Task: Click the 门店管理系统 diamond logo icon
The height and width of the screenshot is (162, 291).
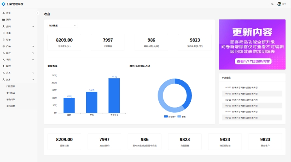Action: coord(4,4)
